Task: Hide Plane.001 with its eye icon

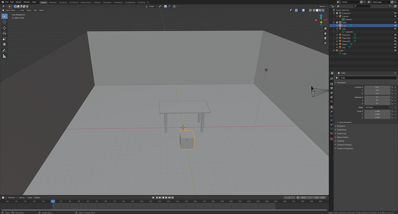Action: tap(395, 35)
